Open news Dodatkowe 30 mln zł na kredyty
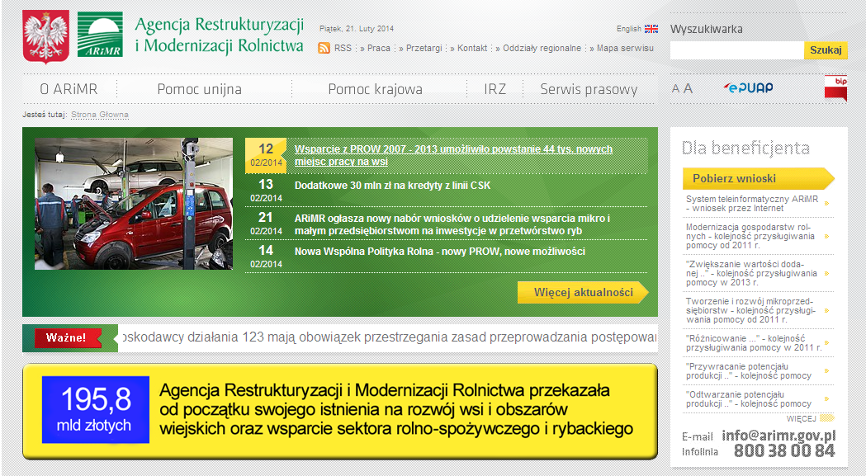866x476 pixels. point(392,186)
